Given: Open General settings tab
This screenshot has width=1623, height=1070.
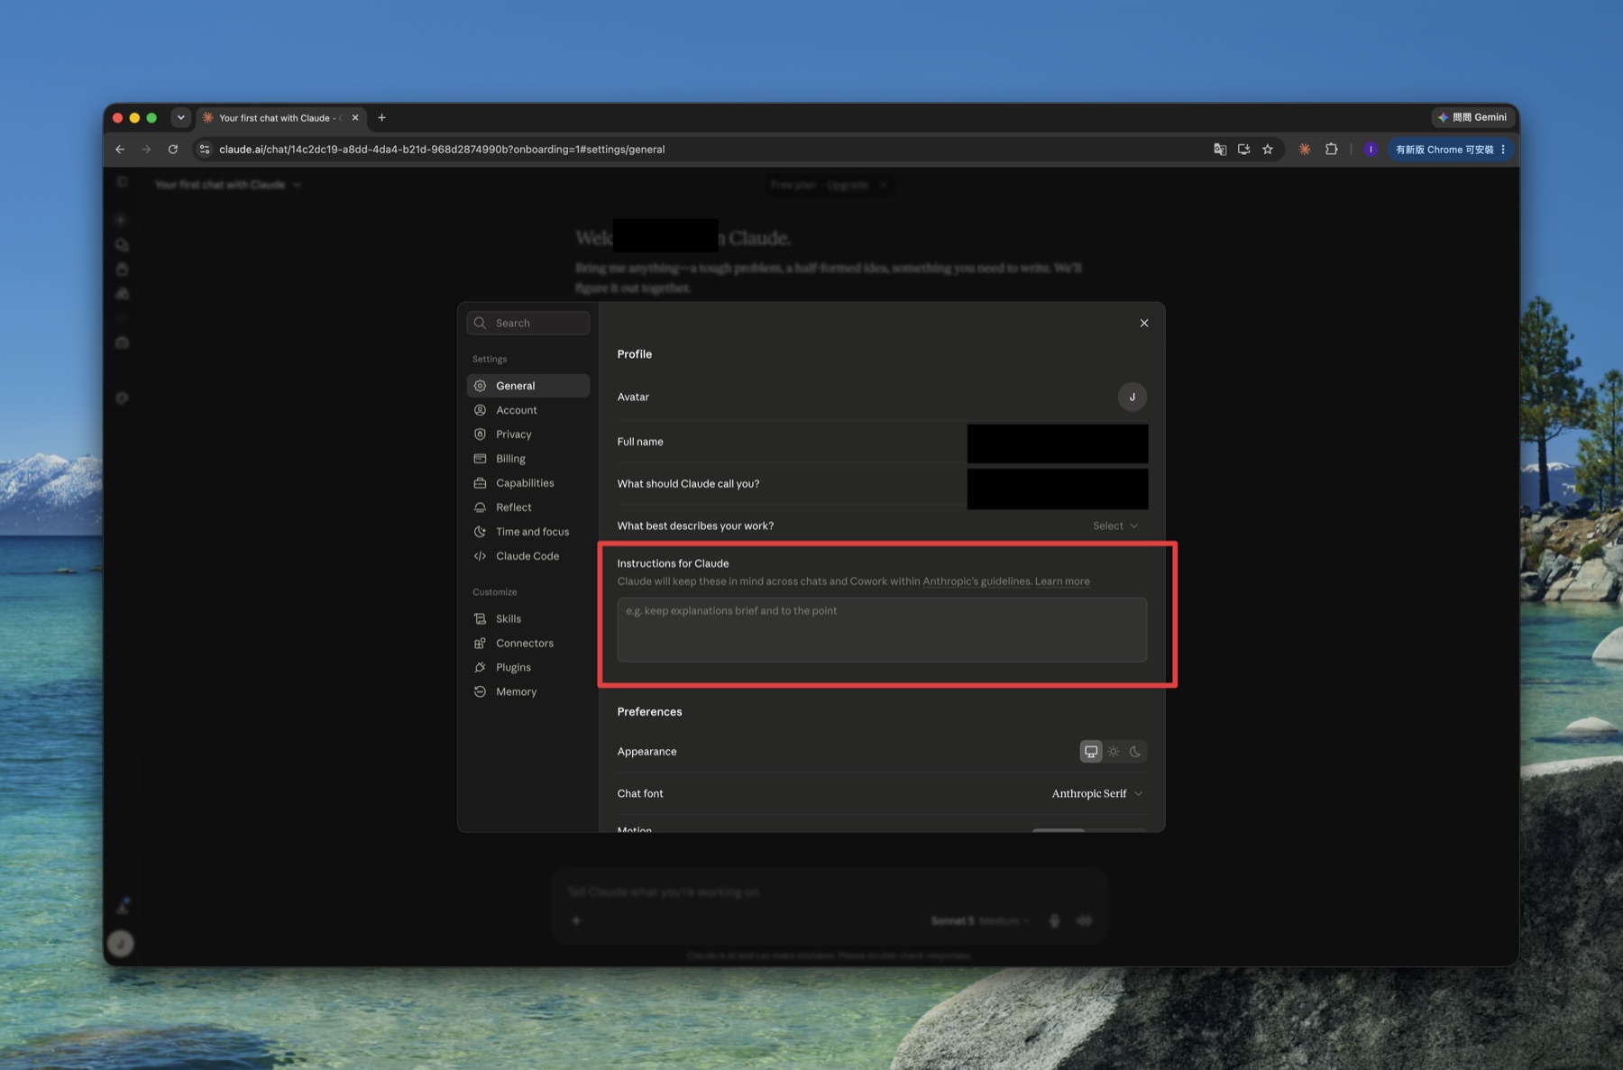Looking at the screenshot, I should 527,386.
